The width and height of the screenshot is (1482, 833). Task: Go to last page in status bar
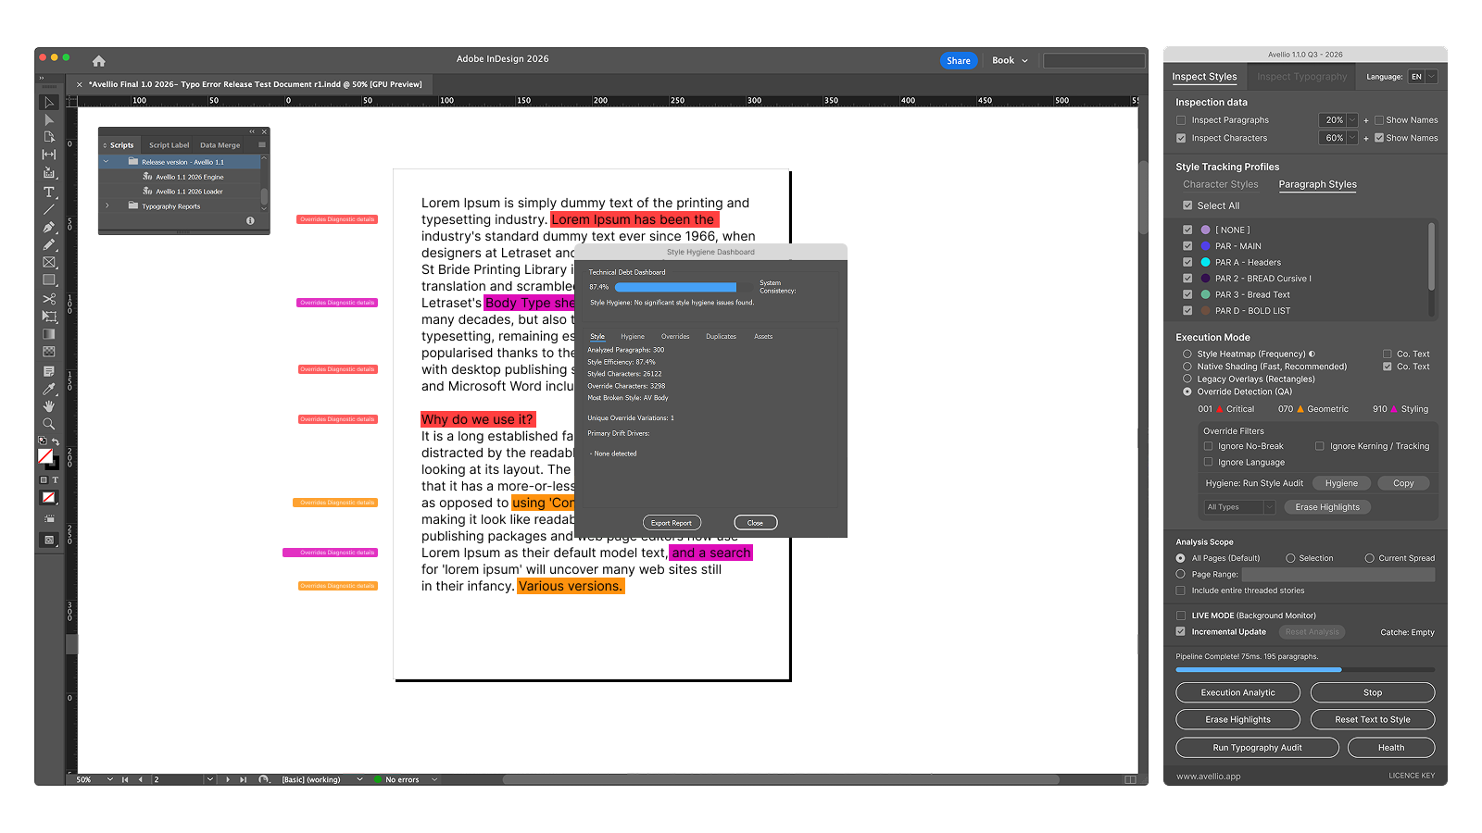244,779
